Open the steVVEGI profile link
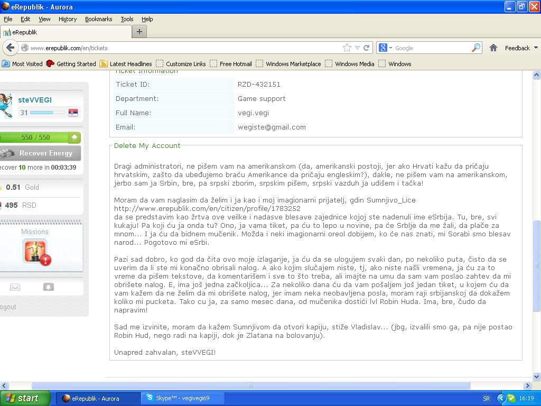541x406 pixels. tap(35, 100)
